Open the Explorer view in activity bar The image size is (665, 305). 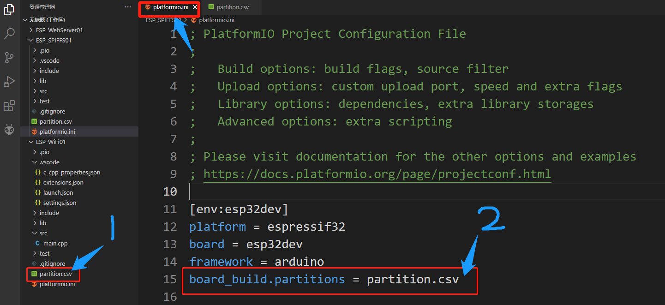pos(9,10)
